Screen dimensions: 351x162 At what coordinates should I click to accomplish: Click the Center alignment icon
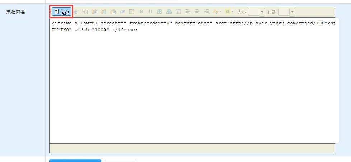[x=197, y=11]
